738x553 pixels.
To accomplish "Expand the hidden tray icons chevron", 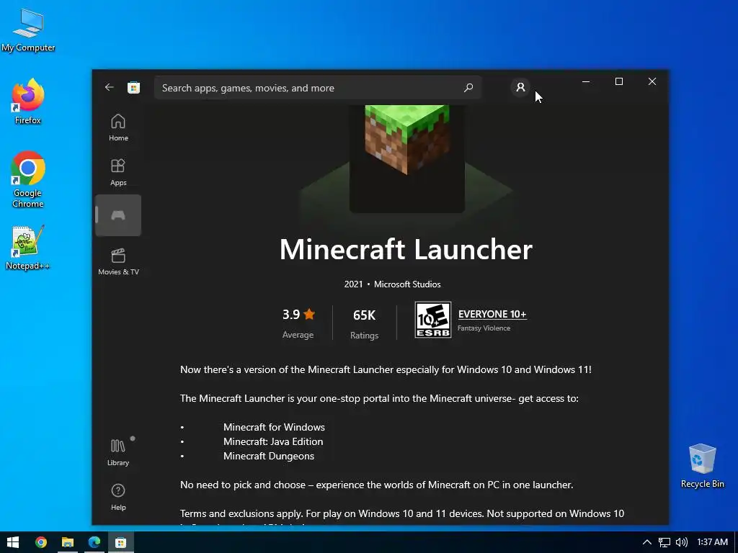I will [x=647, y=542].
